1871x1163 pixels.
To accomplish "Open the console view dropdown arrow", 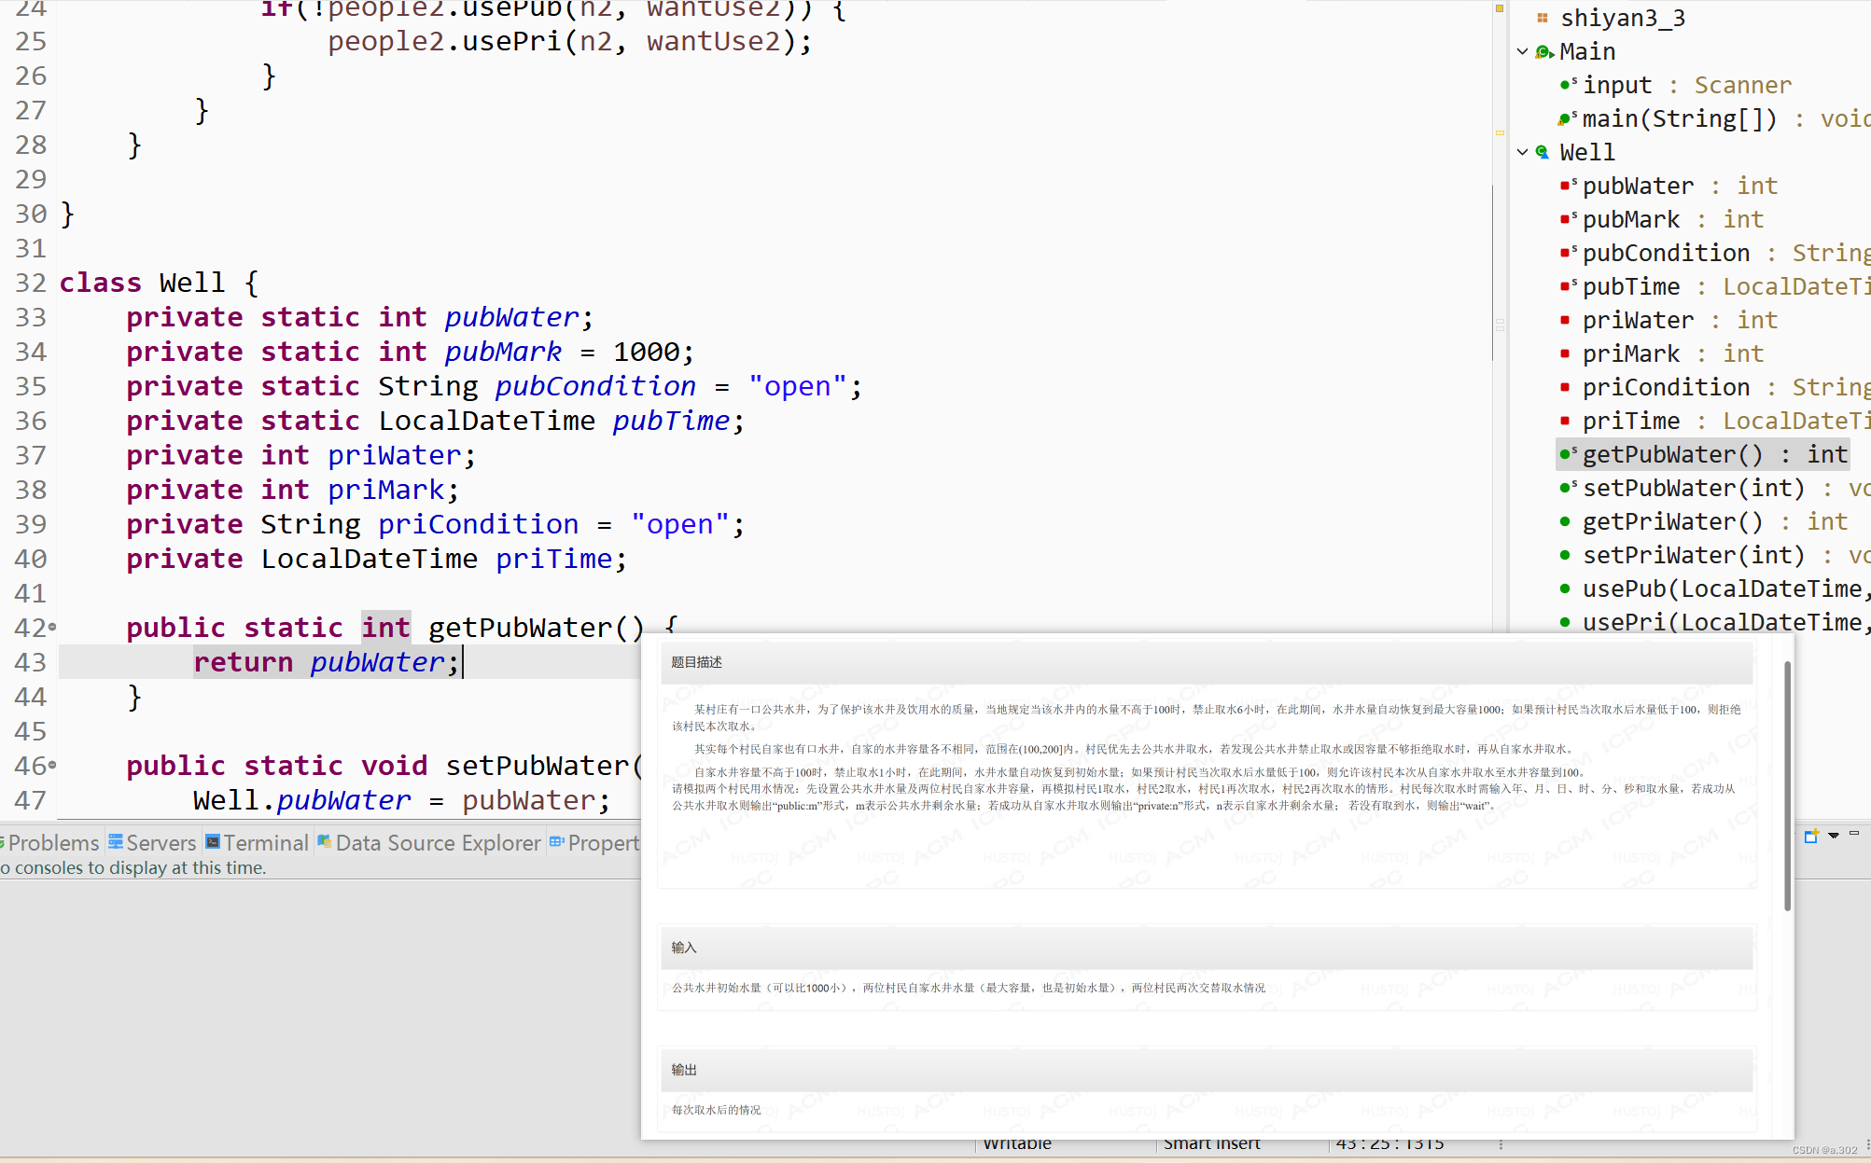I will [x=1834, y=836].
